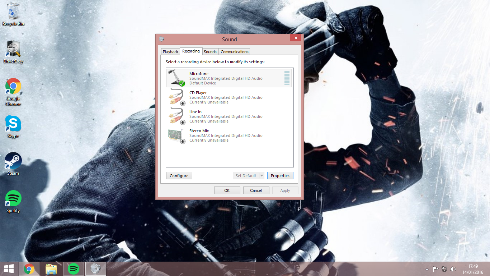
Task: Open Spotify desktop shortcut
Action: coord(13,201)
